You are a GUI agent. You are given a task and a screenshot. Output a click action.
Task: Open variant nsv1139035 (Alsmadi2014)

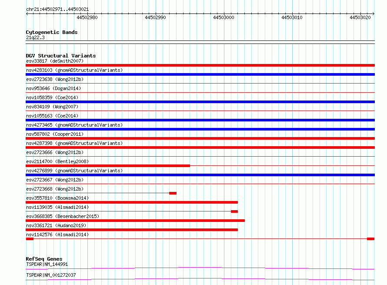pyautogui.click(x=57, y=207)
